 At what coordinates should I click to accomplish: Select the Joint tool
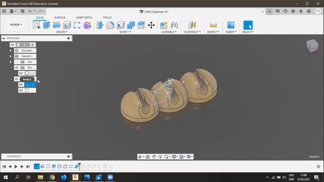[x=174, y=25]
